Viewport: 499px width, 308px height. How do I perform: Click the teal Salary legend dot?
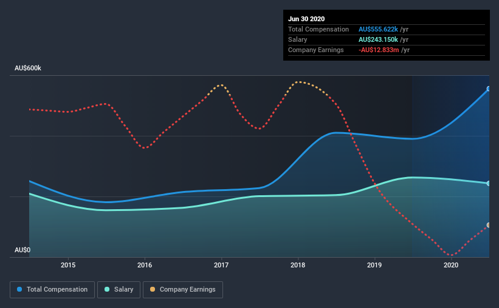coord(107,289)
